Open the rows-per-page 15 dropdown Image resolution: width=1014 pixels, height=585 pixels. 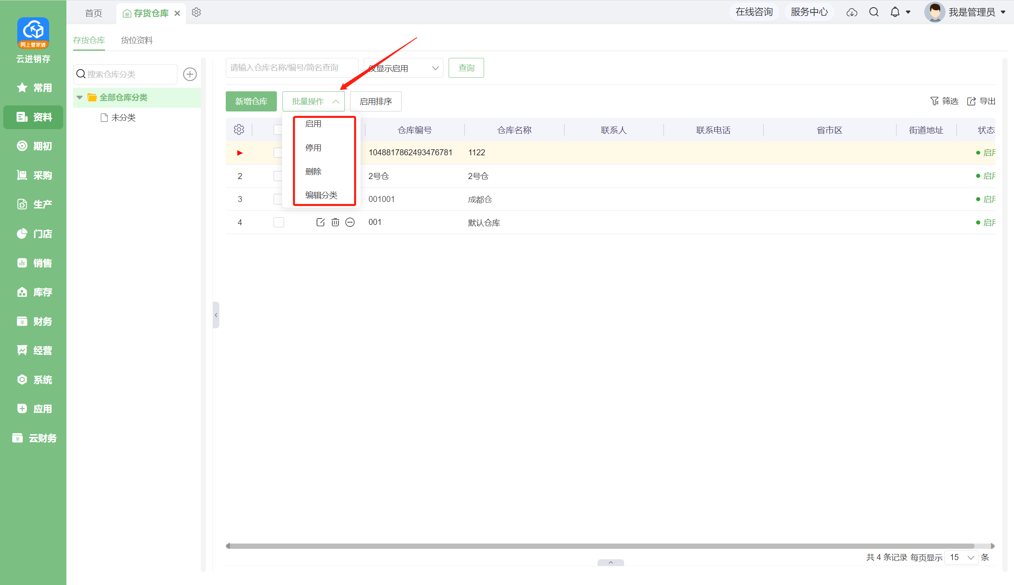[961, 557]
